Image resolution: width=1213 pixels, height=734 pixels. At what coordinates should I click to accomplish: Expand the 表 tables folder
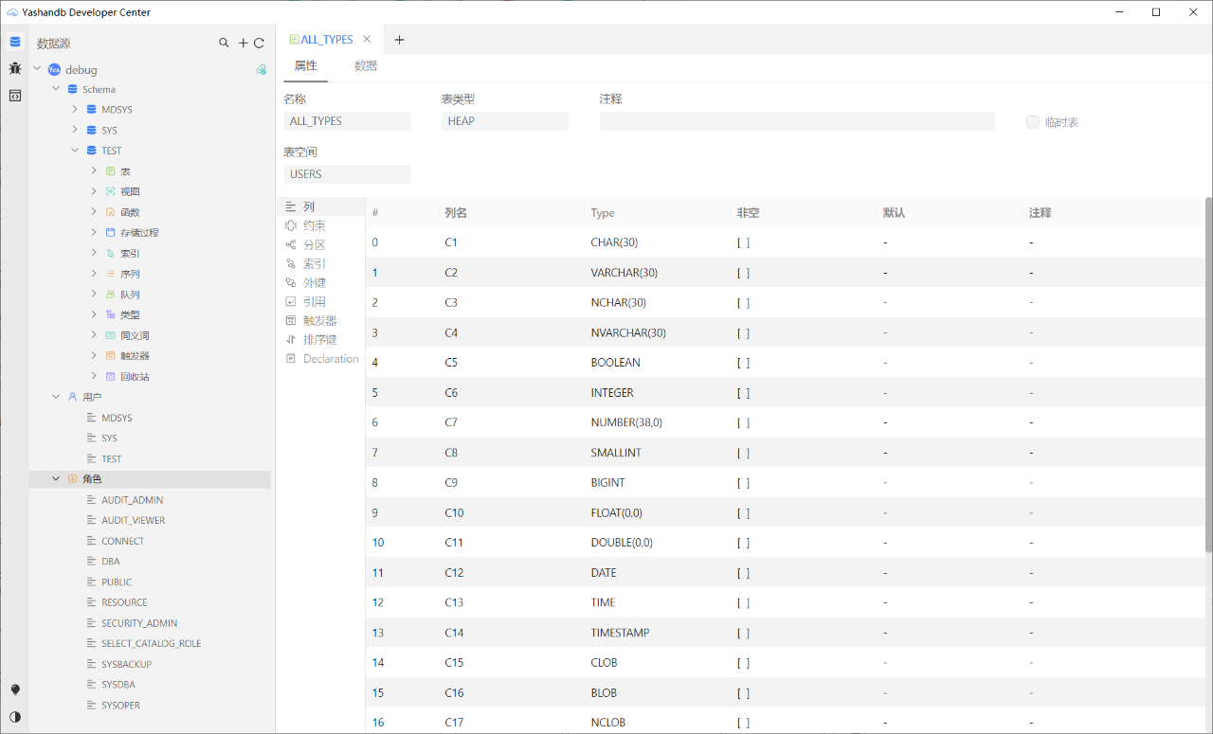tap(94, 170)
